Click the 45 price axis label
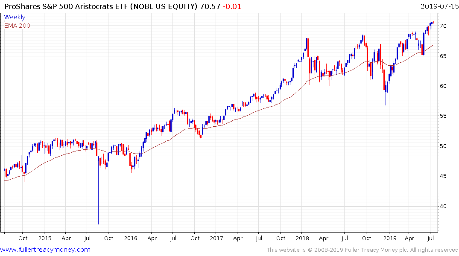 point(443,176)
